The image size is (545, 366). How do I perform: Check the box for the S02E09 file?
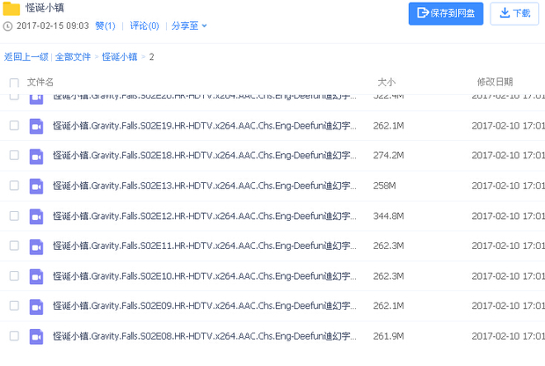(14, 306)
